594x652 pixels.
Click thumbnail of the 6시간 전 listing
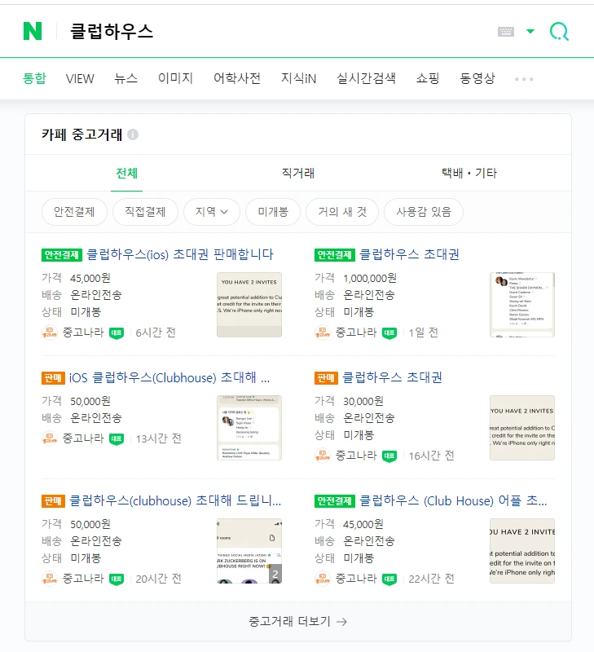pos(249,305)
